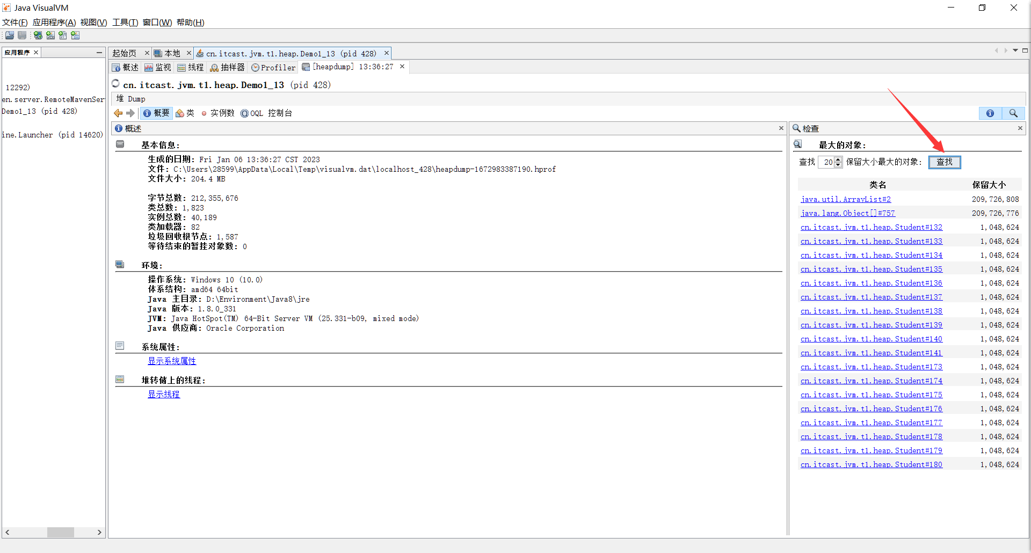Viewport: 1031px width, 553px height.
Task: Maximize the editor window area
Action: coord(1025,50)
